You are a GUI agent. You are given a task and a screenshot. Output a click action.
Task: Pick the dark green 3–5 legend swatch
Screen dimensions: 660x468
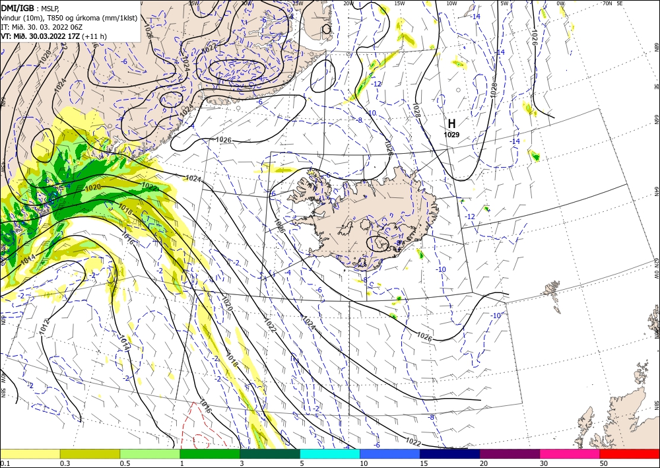click(270, 453)
